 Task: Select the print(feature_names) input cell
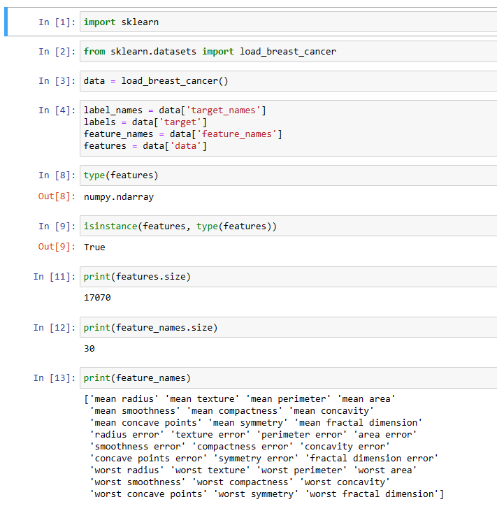tap(280, 378)
